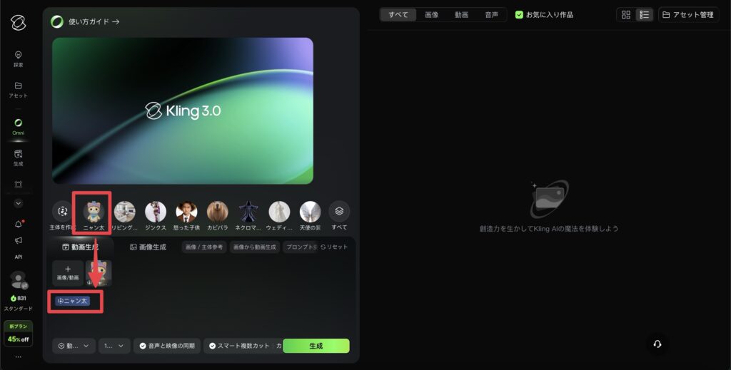Viewport: 731px width, 370px height.
Task: Select the 動画 filter tab
Action: pos(462,15)
